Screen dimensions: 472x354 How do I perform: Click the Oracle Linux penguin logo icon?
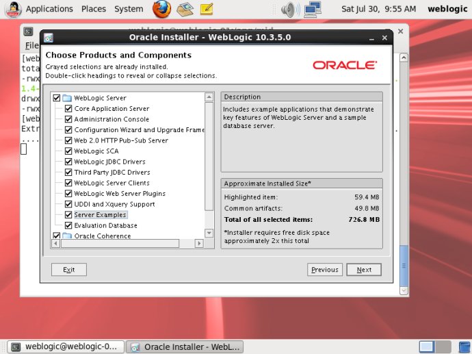pyautogui.click(x=13, y=9)
